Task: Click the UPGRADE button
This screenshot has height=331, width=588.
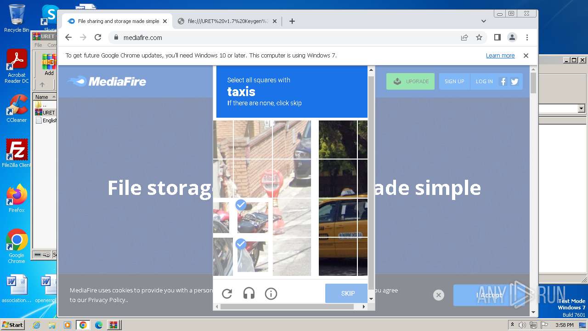Action: [410, 81]
